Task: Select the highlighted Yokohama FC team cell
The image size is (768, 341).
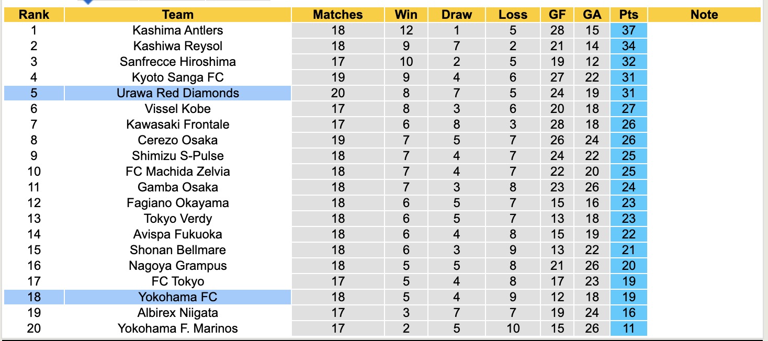Action: [x=178, y=297]
